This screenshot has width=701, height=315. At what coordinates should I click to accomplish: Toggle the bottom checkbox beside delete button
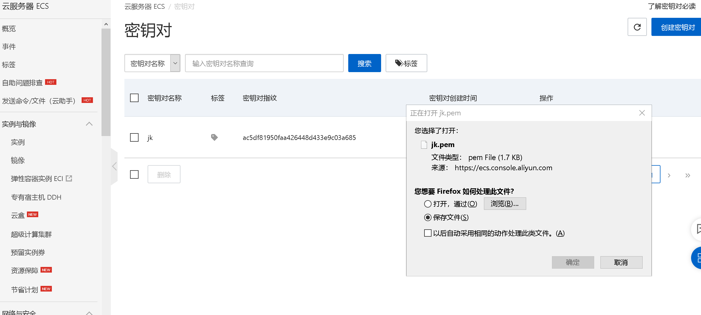pos(134,174)
